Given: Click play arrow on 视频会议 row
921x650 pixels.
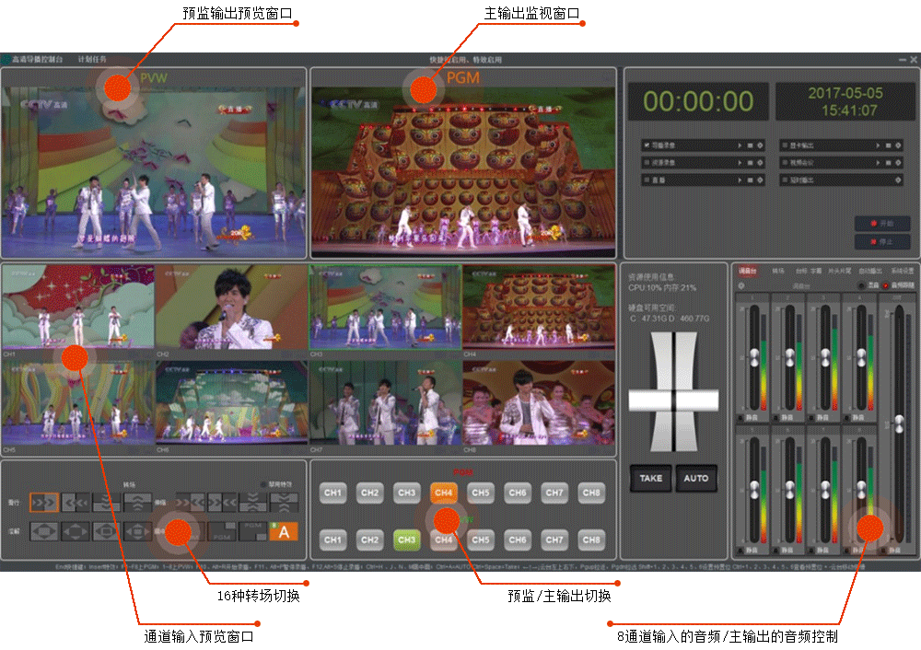Looking at the screenshot, I should coord(877,163).
